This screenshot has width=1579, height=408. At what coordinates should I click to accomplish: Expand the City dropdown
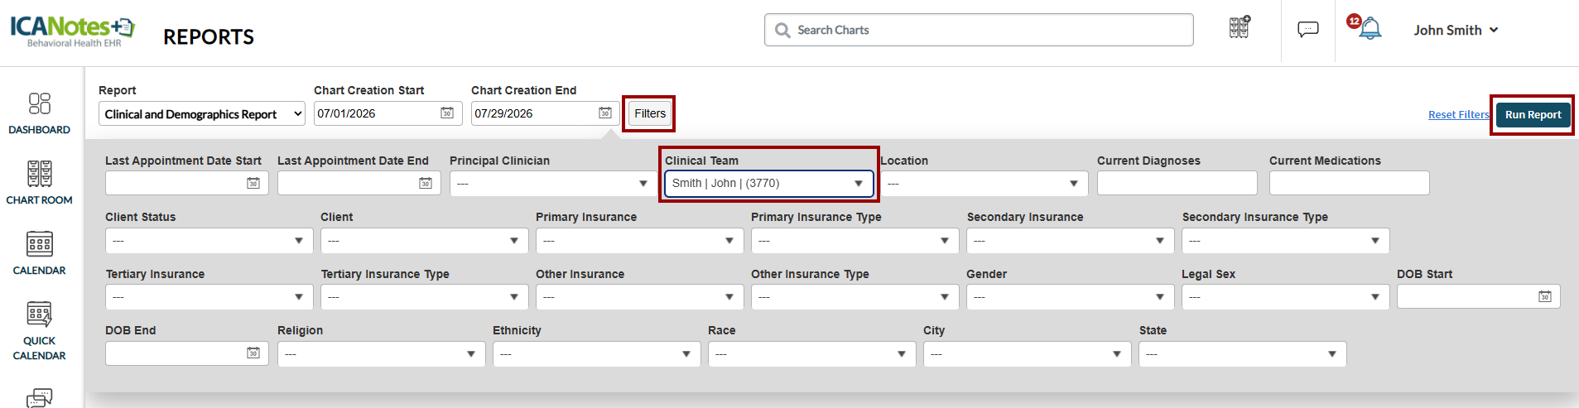(1027, 353)
